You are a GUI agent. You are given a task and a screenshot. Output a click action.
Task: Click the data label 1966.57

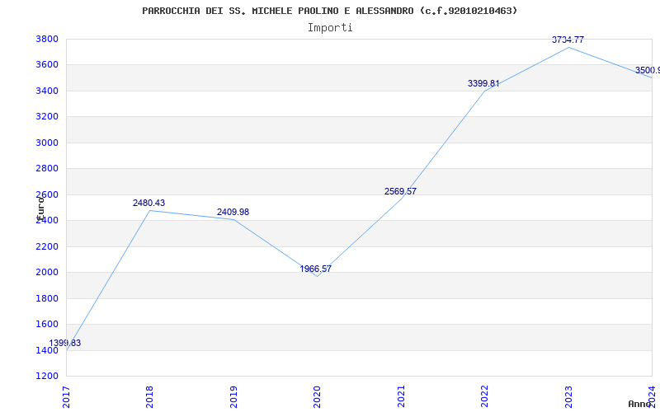click(x=316, y=269)
